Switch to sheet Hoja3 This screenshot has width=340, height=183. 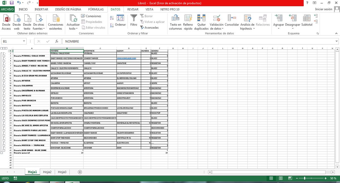pos(62,172)
